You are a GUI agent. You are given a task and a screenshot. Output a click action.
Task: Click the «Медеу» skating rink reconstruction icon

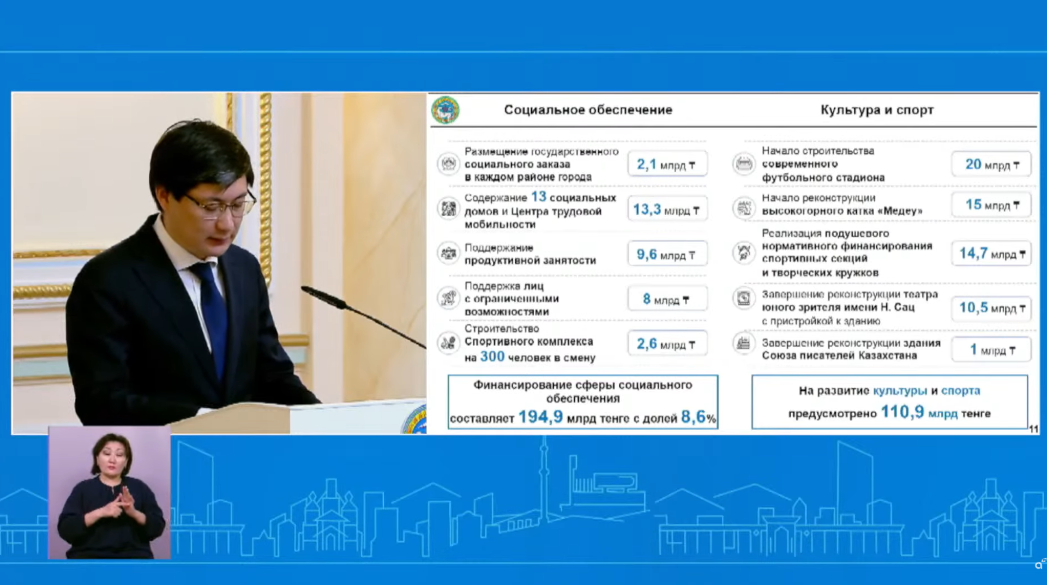pyautogui.click(x=743, y=207)
